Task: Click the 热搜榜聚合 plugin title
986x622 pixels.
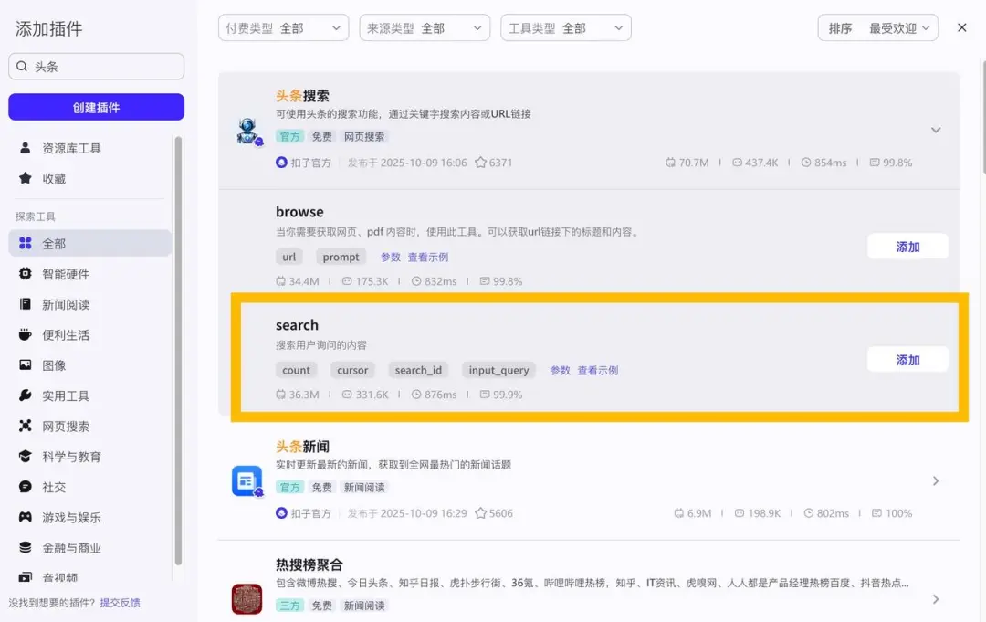Action: (309, 564)
